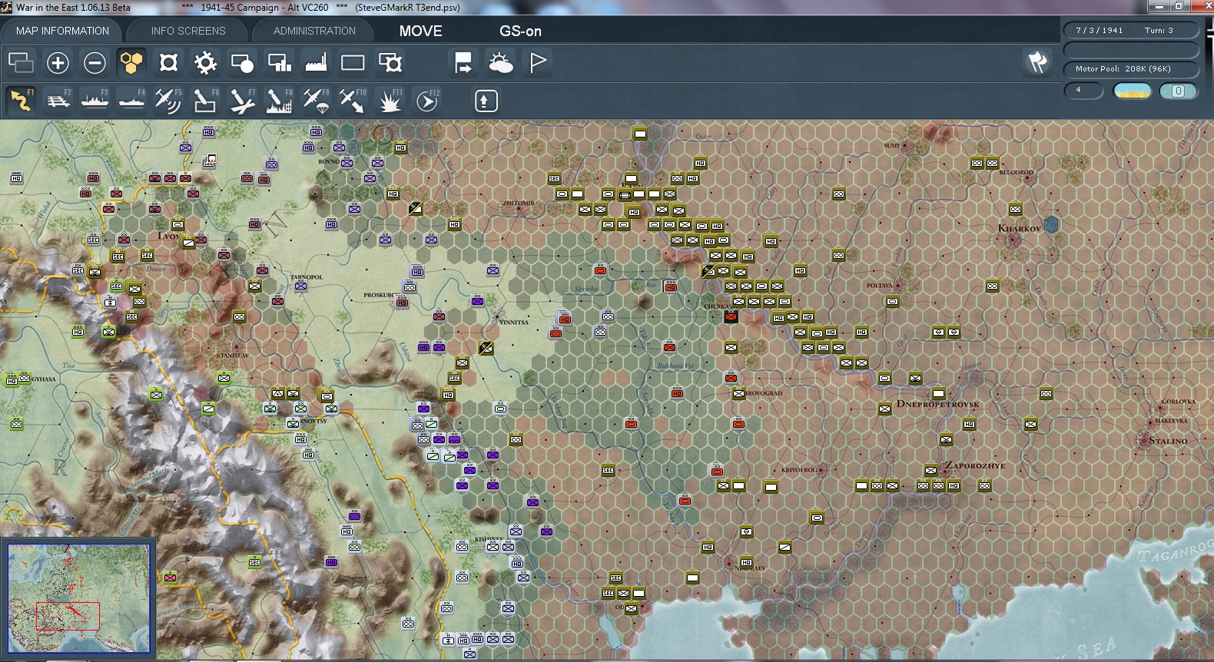Click the MOVE mode label
Image resolution: width=1214 pixels, height=662 pixels.
(x=420, y=31)
